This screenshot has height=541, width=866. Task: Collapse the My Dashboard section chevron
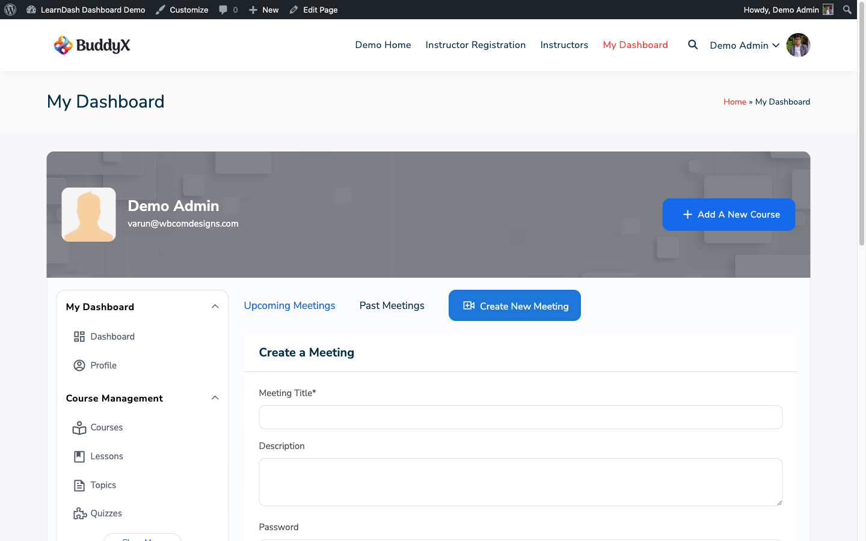point(215,306)
